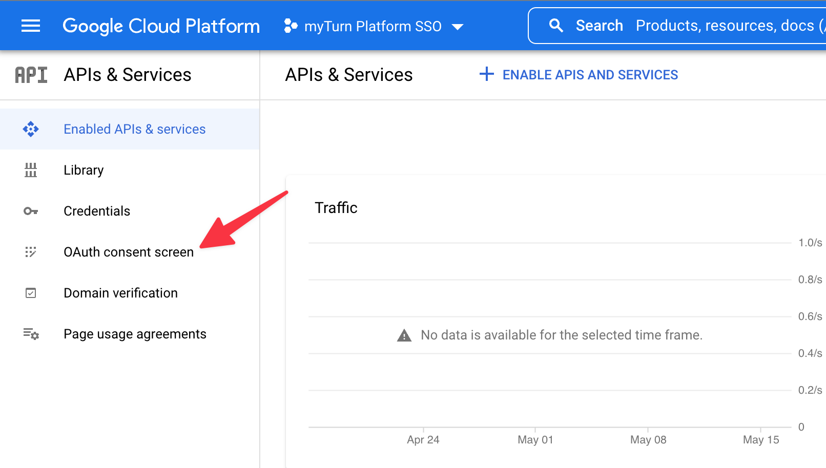Viewport: 826px width, 468px height.
Task: Click the myTurn Platform SSO project icon
Action: tap(291, 26)
